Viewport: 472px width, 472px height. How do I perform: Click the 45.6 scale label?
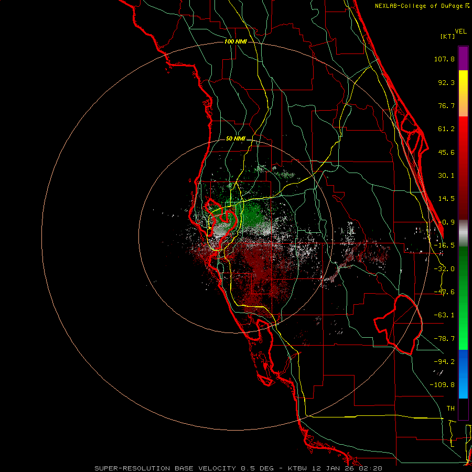(x=446, y=152)
